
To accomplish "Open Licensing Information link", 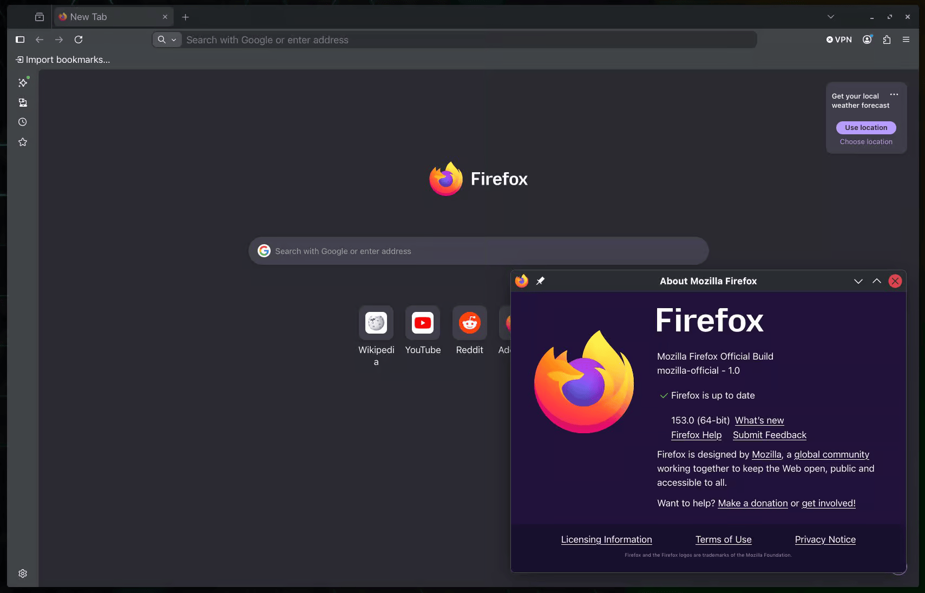I will tap(606, 539).
